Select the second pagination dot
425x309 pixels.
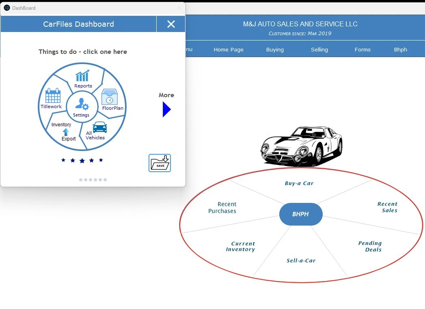(86, 179)
